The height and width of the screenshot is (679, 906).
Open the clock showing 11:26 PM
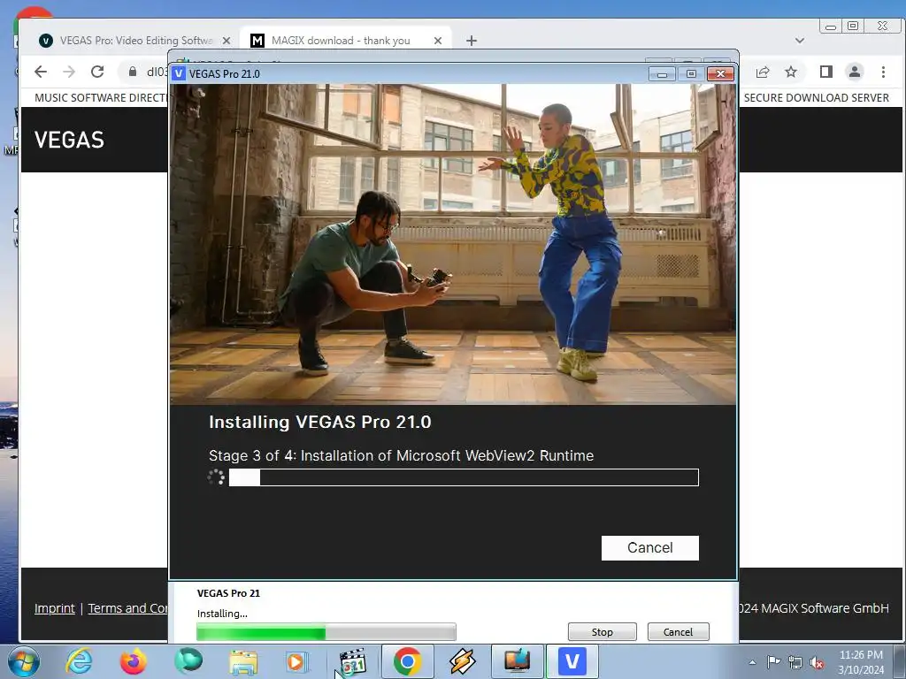tap(861, 662)
